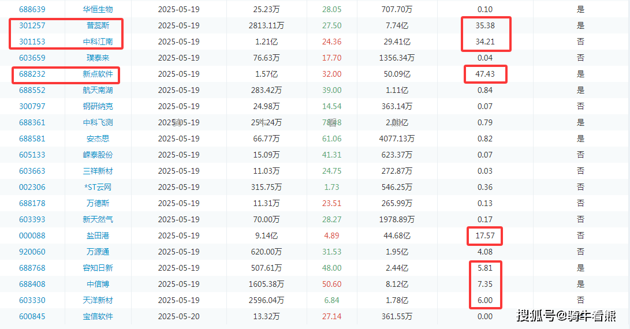Image resolution: width=630 pixels, height=329 pixels.
Task: Click stock code 002306
Action: 32,187
